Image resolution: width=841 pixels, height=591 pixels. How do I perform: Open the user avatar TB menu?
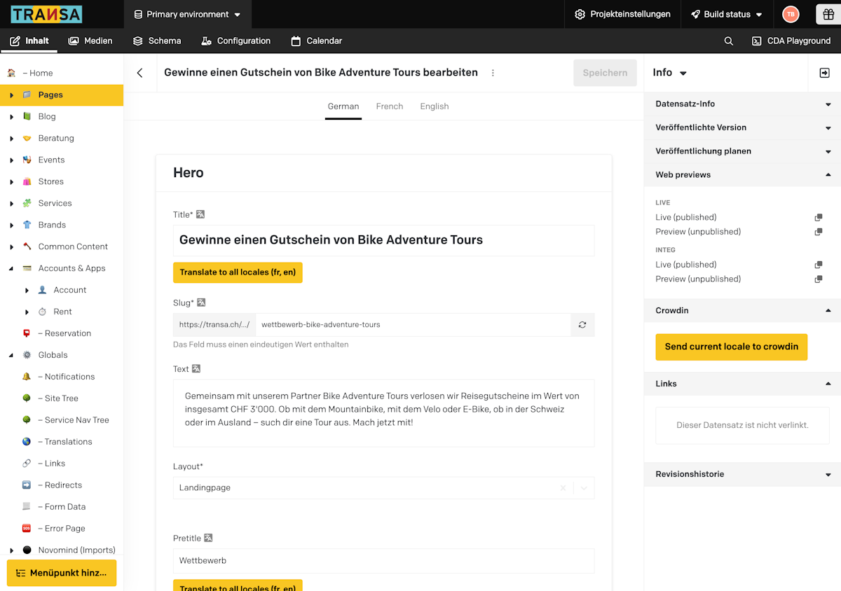click(x=791, y=14)
